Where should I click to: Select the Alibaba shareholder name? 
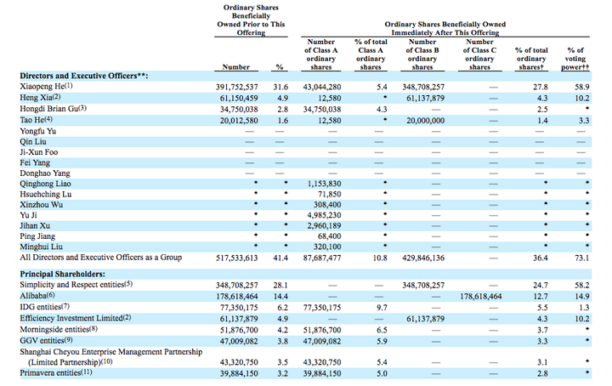tap(33, 296)
